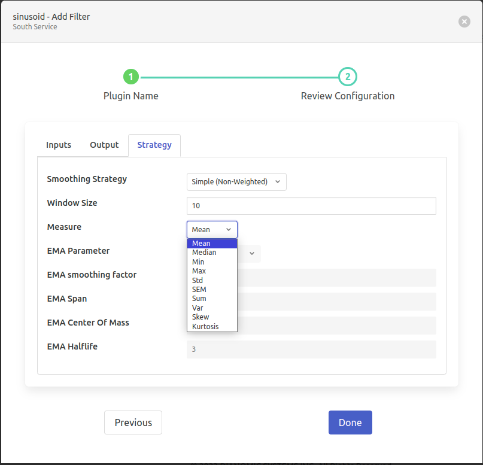
Task: Choose Mean from the Measure list
Action: pyautogui.click(x=212, y=244)
